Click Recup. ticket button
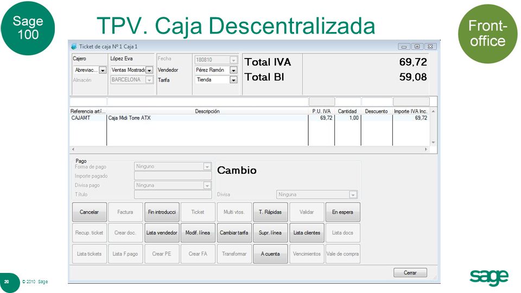Screen dimensions: 521x293 pos(90,233)
